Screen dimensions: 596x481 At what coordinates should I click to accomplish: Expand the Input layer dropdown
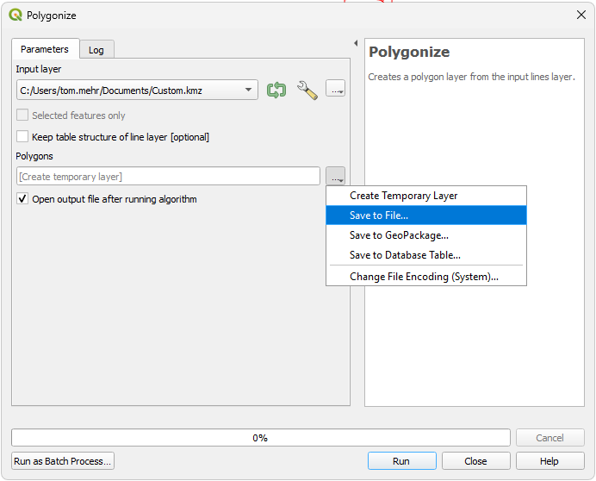[x=248, y=90]
